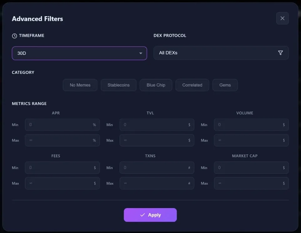The image size is (301, 233).
Task: Close the Advanced Filters dialog
Action: [282, 18]
